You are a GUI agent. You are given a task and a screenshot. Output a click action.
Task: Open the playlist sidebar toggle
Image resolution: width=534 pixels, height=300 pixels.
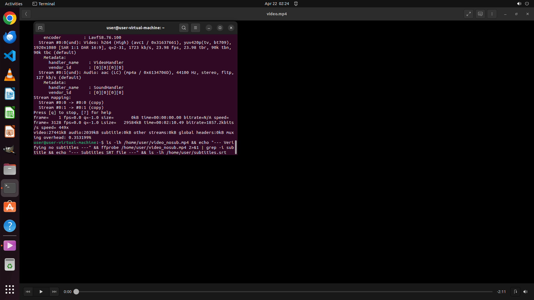point(515,292)
